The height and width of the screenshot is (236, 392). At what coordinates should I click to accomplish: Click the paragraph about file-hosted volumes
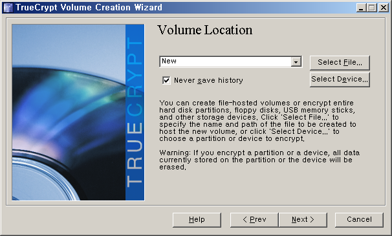[257, 121]
